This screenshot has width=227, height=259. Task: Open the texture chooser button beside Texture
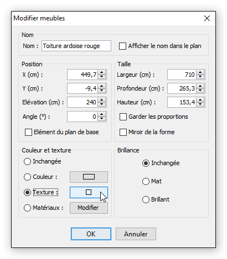click(89, 192)
